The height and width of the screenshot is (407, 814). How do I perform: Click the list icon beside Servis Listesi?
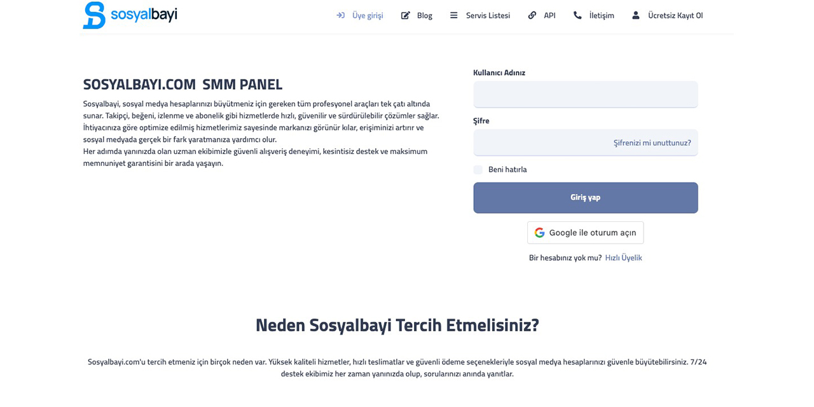click(453, 15)
